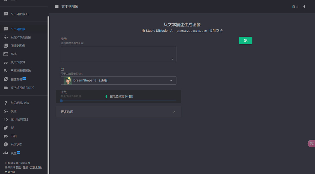Select the 删除背景 remove background icon
Screen dimensions: 315x174
(x=6, y=79)
